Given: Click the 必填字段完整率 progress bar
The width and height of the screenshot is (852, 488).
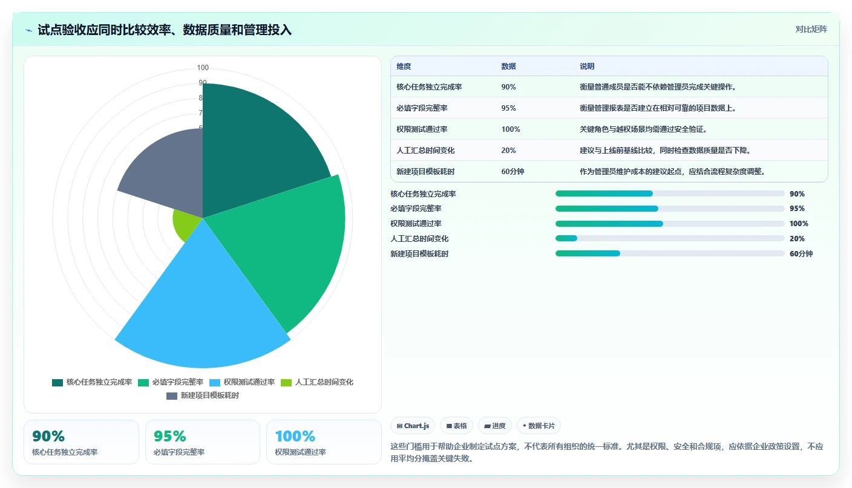Looking at the screenshot, I should pyautogui.click(x=670, y=209).
